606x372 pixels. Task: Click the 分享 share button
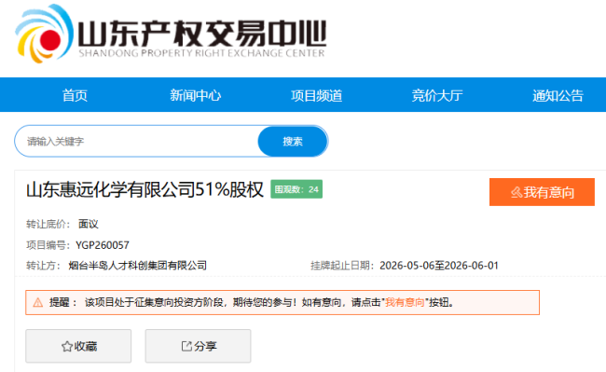click(198, 346)
